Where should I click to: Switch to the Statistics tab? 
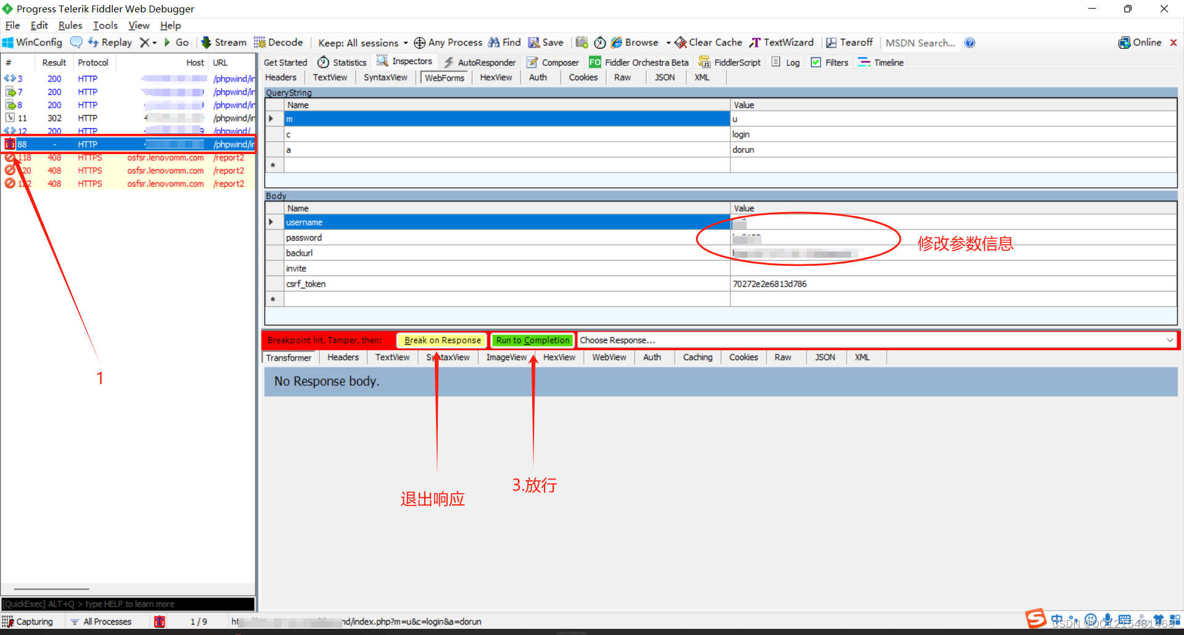click(x=342, y=62)
